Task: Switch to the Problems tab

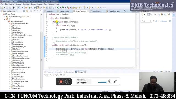Action: coord(49,72)
